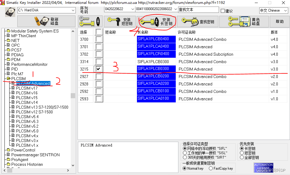The height and width of the screenshot is (175, 290).
Task: Click the unlabeled keys toolbar button
Action: tap(90, 21)
